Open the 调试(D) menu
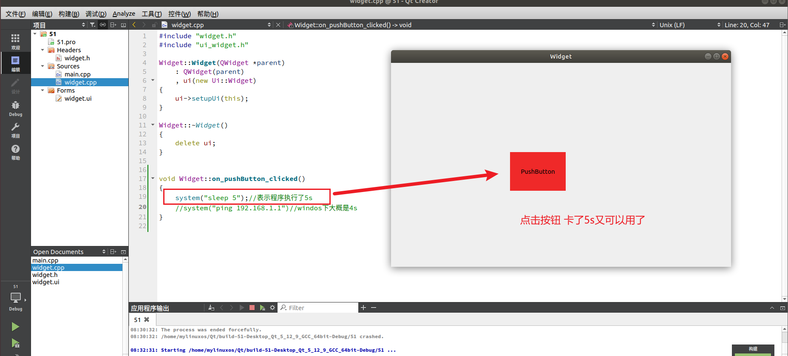The image size is (788, 356). 96,14
